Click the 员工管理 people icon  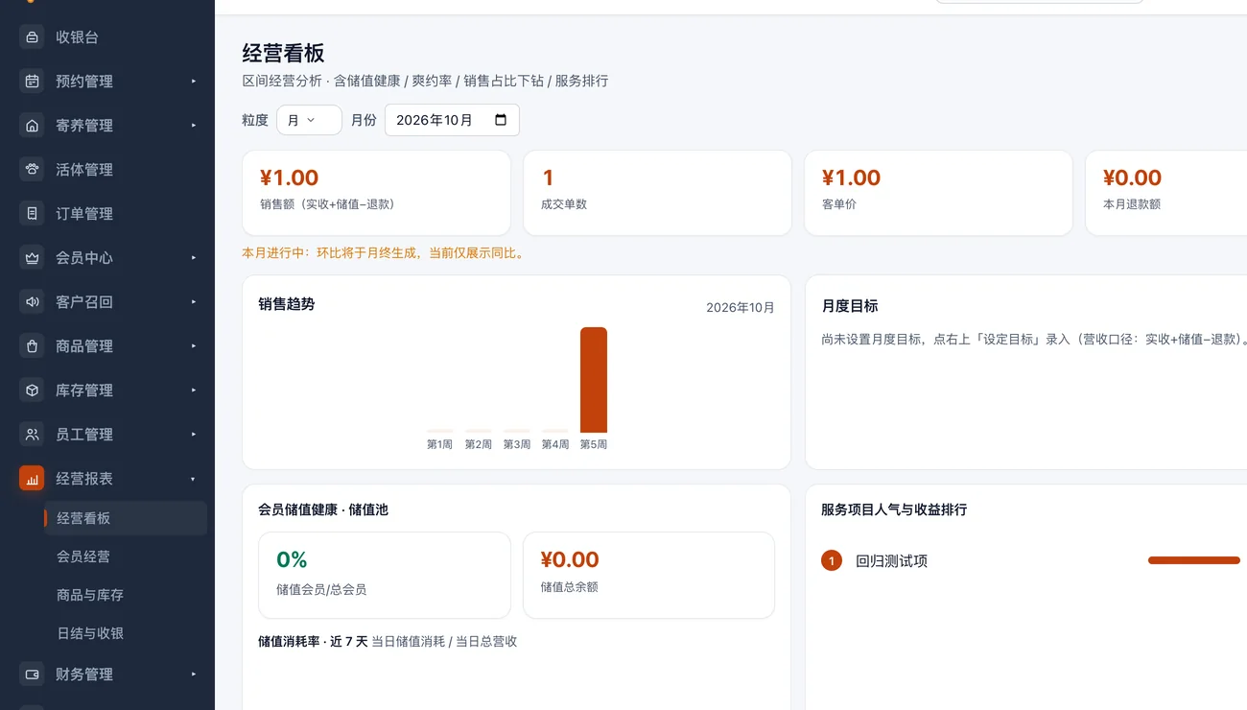[x=33, y=435]
